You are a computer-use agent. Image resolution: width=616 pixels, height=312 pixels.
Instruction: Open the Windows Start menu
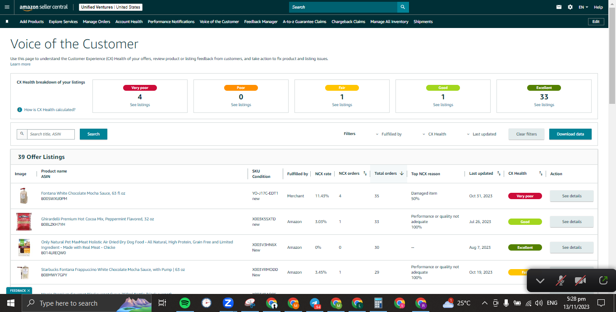pos(10,303)
